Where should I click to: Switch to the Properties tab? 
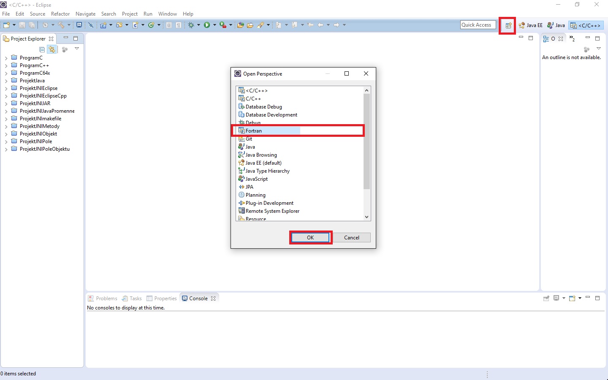162,299
